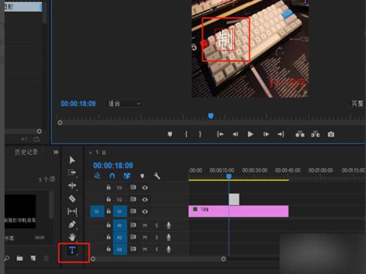366x274 pixels.
Task: Select the Type tool in toolbar
Action: coord(72,250)
